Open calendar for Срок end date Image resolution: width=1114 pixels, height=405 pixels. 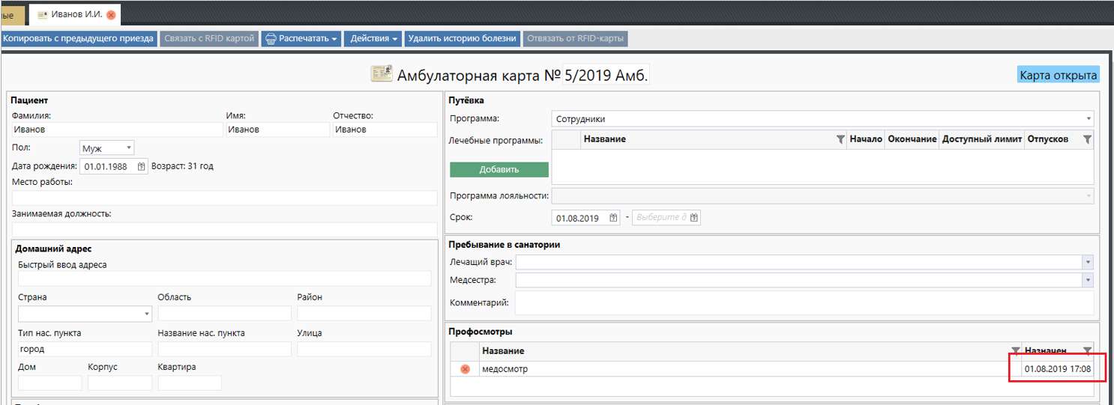click(694, 218)
